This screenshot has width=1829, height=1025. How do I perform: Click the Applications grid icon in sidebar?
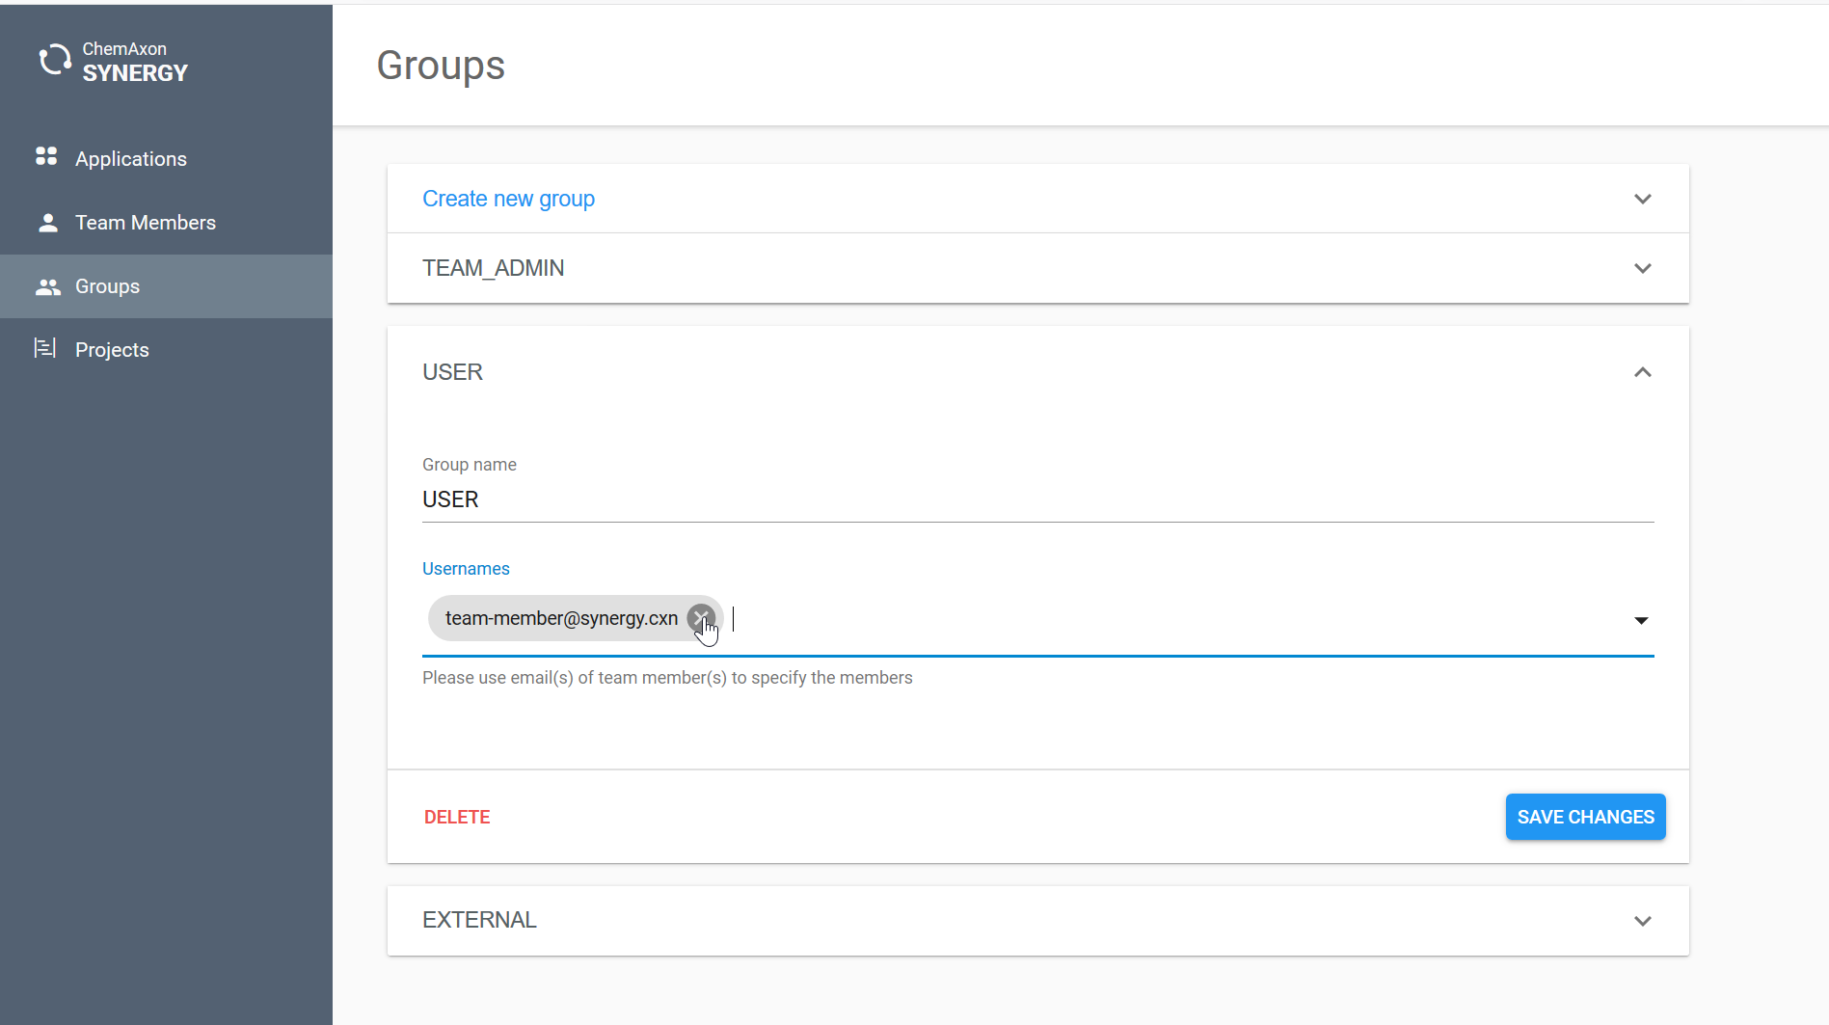pos(46,156)
